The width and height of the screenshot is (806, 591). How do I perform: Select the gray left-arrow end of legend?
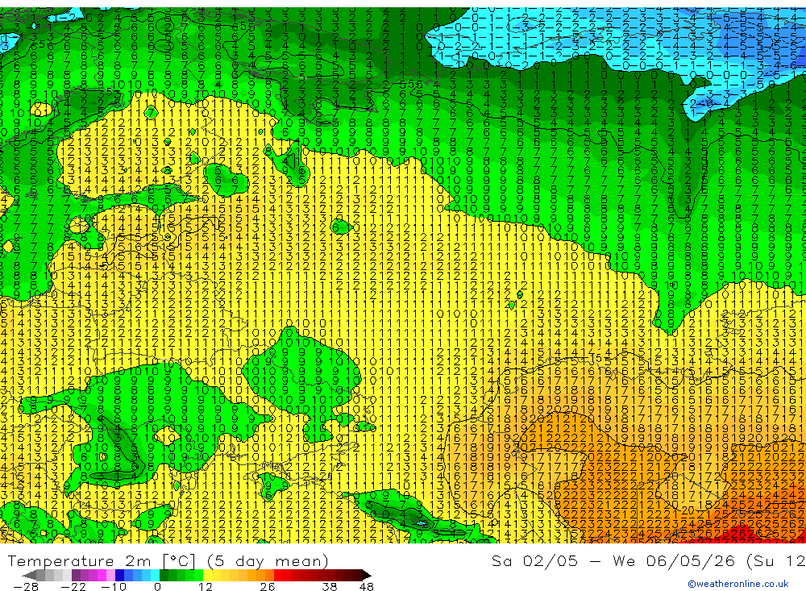tap(29, 576)
